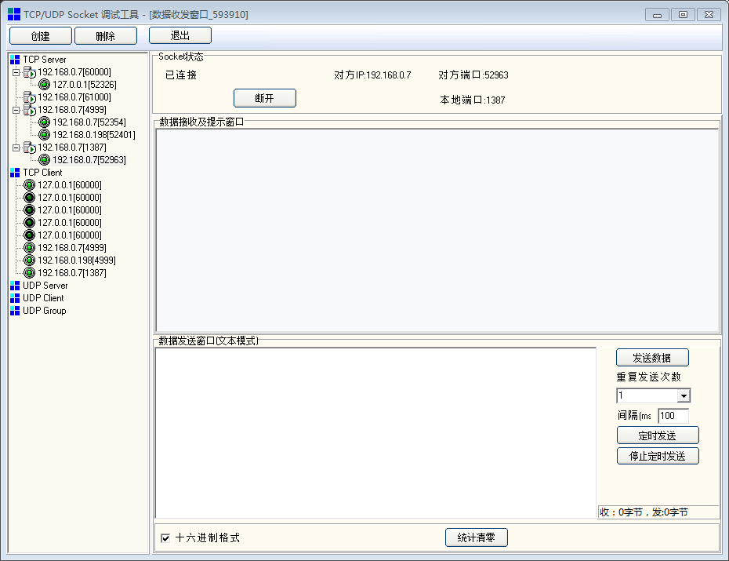Screen dimensions: 729x561
Task: Collapse the 192.168.0.7[4999] server node
Action: click(16, 110)
